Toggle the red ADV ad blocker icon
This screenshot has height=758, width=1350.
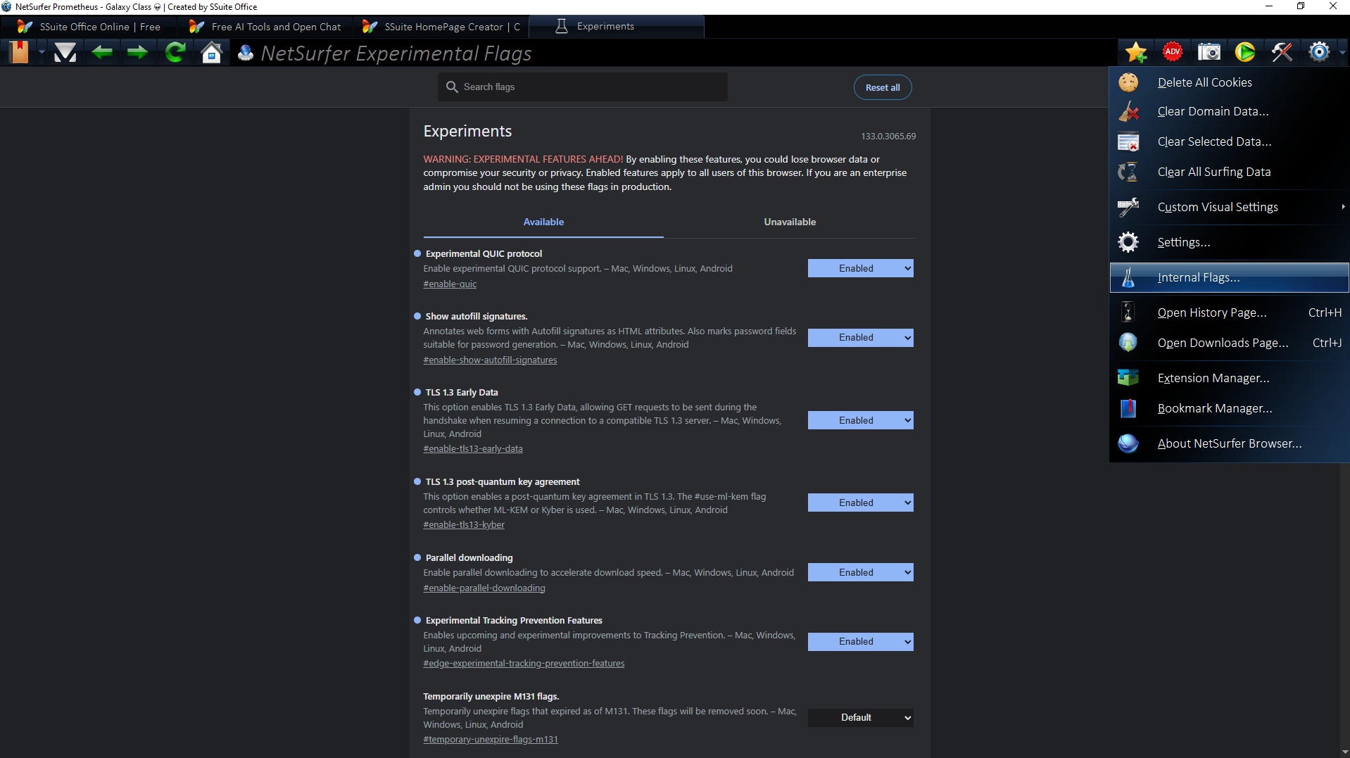[1172, 52]
